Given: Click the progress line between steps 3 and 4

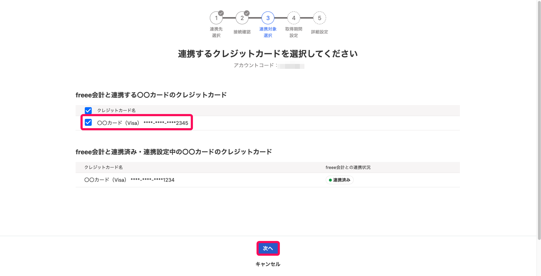Looking at the screenshot, I should [x=281, y=18].
